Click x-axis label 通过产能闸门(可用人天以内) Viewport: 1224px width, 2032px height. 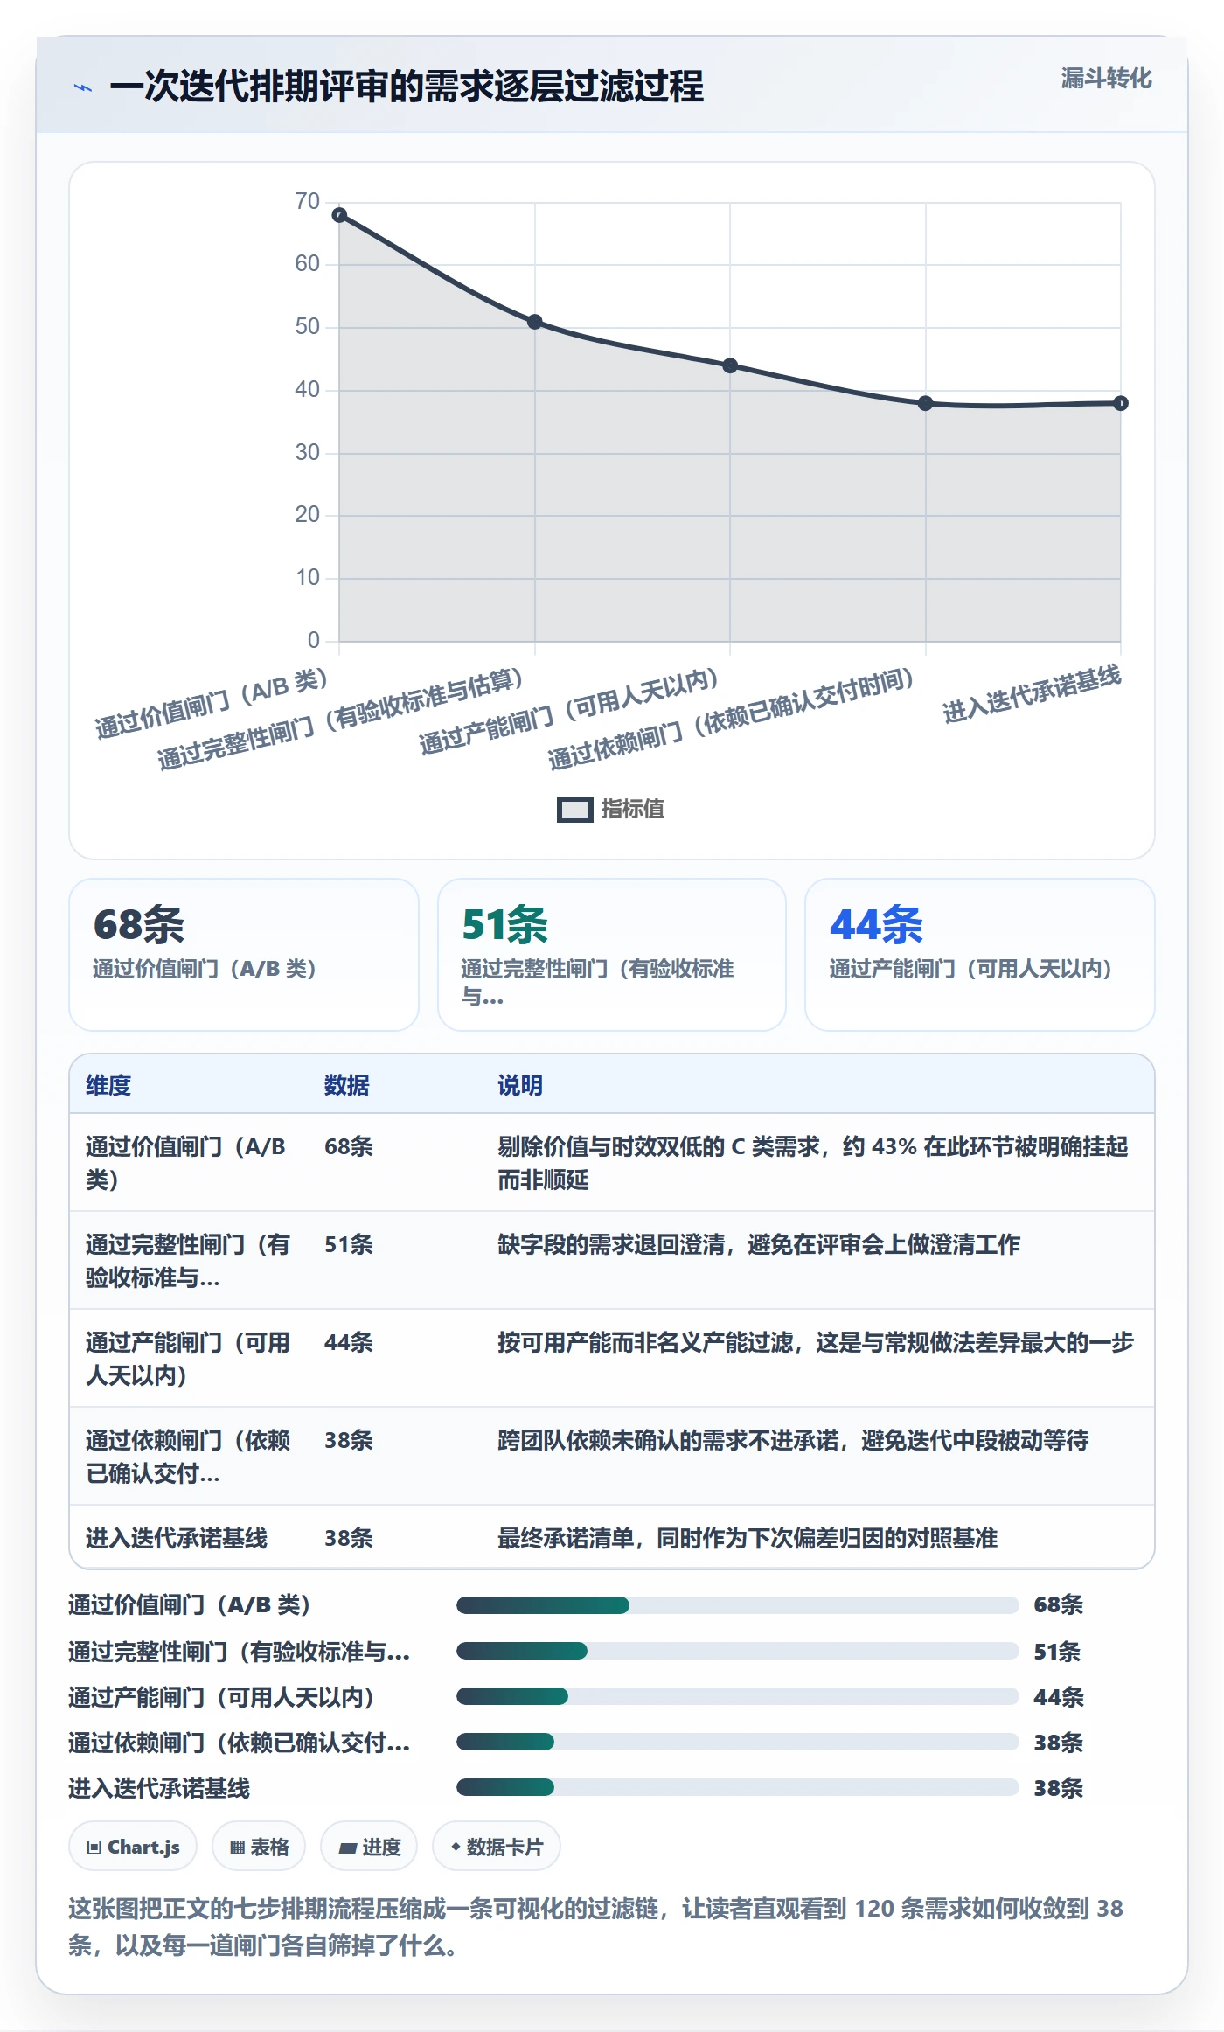point(568,712)
